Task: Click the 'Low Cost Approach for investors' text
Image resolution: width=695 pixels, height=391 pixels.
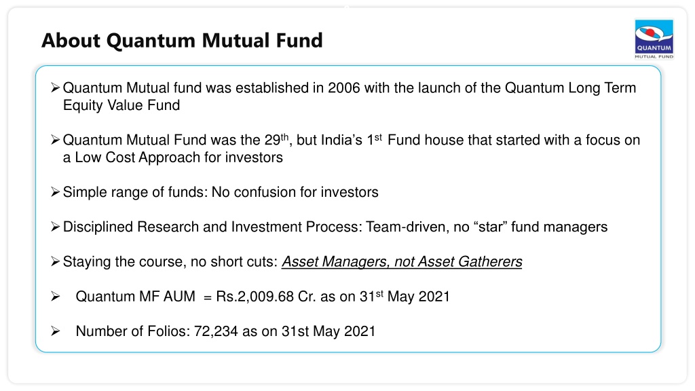Action: pyautogui.click(x=179, y=157)
